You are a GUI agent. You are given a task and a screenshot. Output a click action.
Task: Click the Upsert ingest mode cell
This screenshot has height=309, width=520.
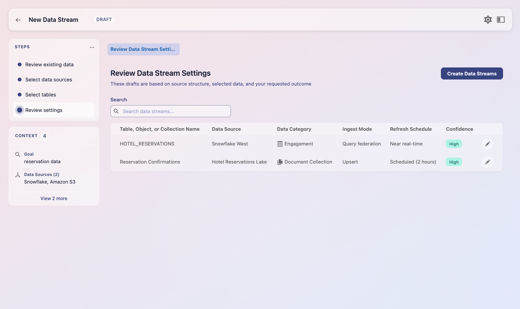[x=350, y=162]
